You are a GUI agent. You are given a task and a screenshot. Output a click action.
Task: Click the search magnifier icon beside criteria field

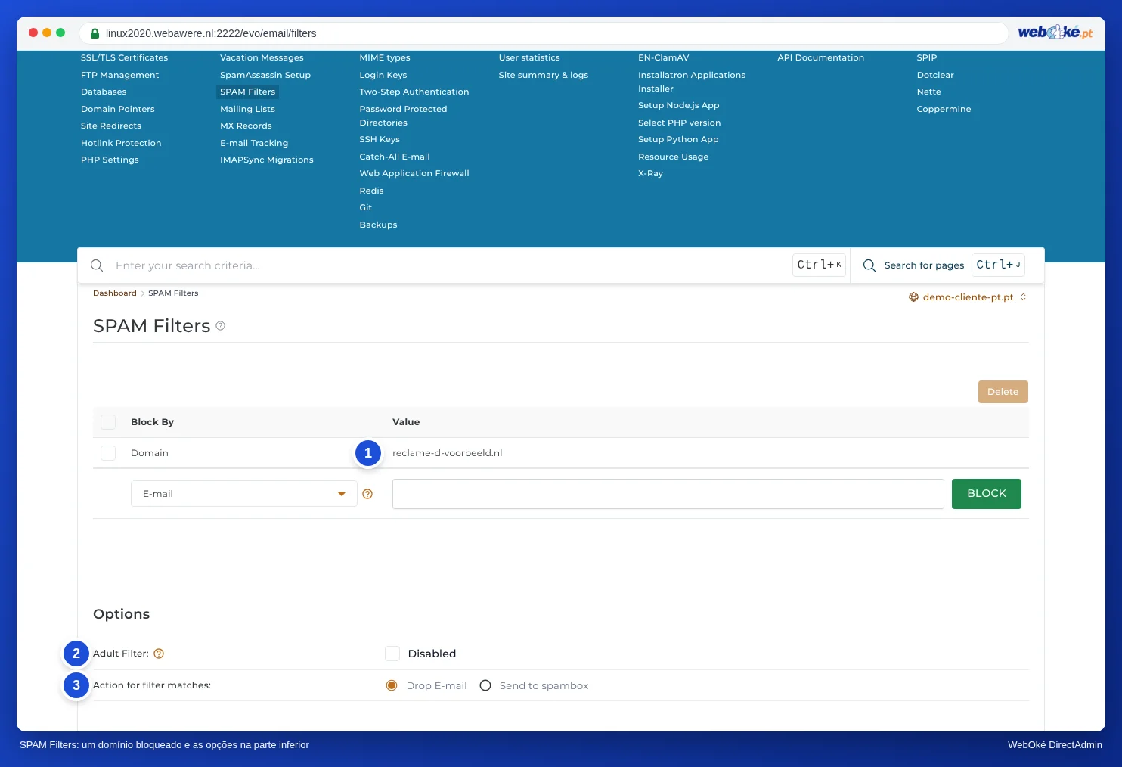(x=97, y=265)
